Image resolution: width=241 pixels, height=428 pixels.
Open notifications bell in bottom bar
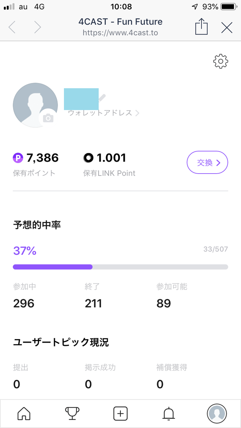(169, 414)
